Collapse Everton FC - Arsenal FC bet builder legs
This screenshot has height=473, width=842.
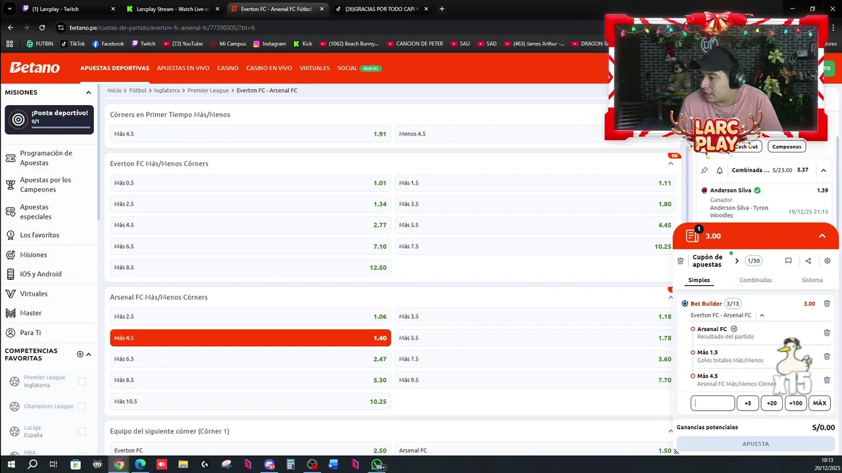762,315
